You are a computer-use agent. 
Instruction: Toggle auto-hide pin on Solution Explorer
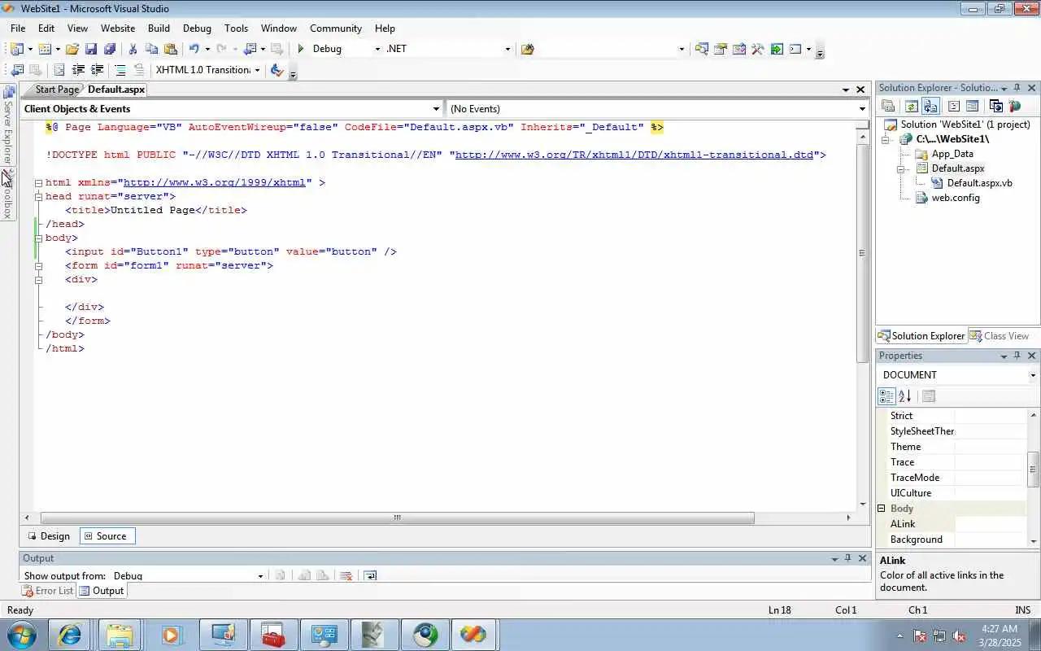coord(1017,87)
